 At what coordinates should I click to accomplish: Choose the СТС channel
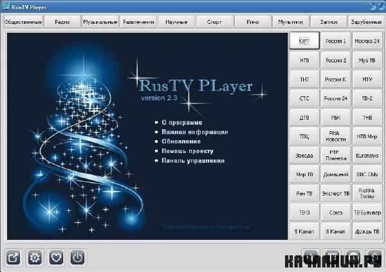(304, 98)
